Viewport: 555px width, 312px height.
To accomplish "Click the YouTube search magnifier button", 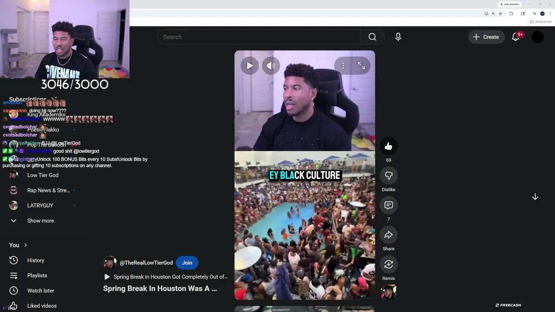I will click(372, 37).
